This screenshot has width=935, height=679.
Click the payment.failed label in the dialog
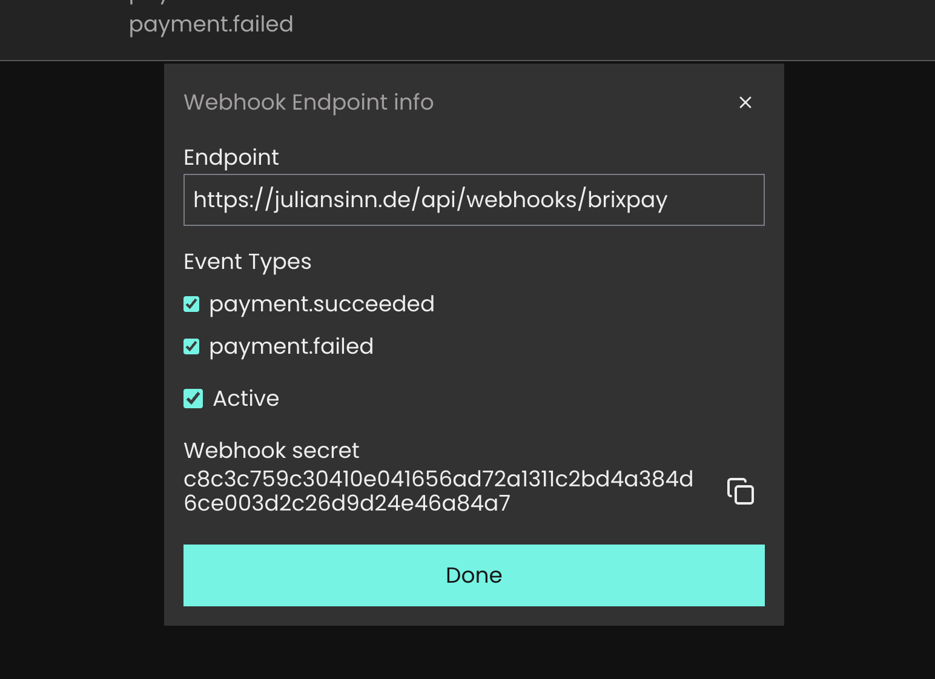(291, 346)
